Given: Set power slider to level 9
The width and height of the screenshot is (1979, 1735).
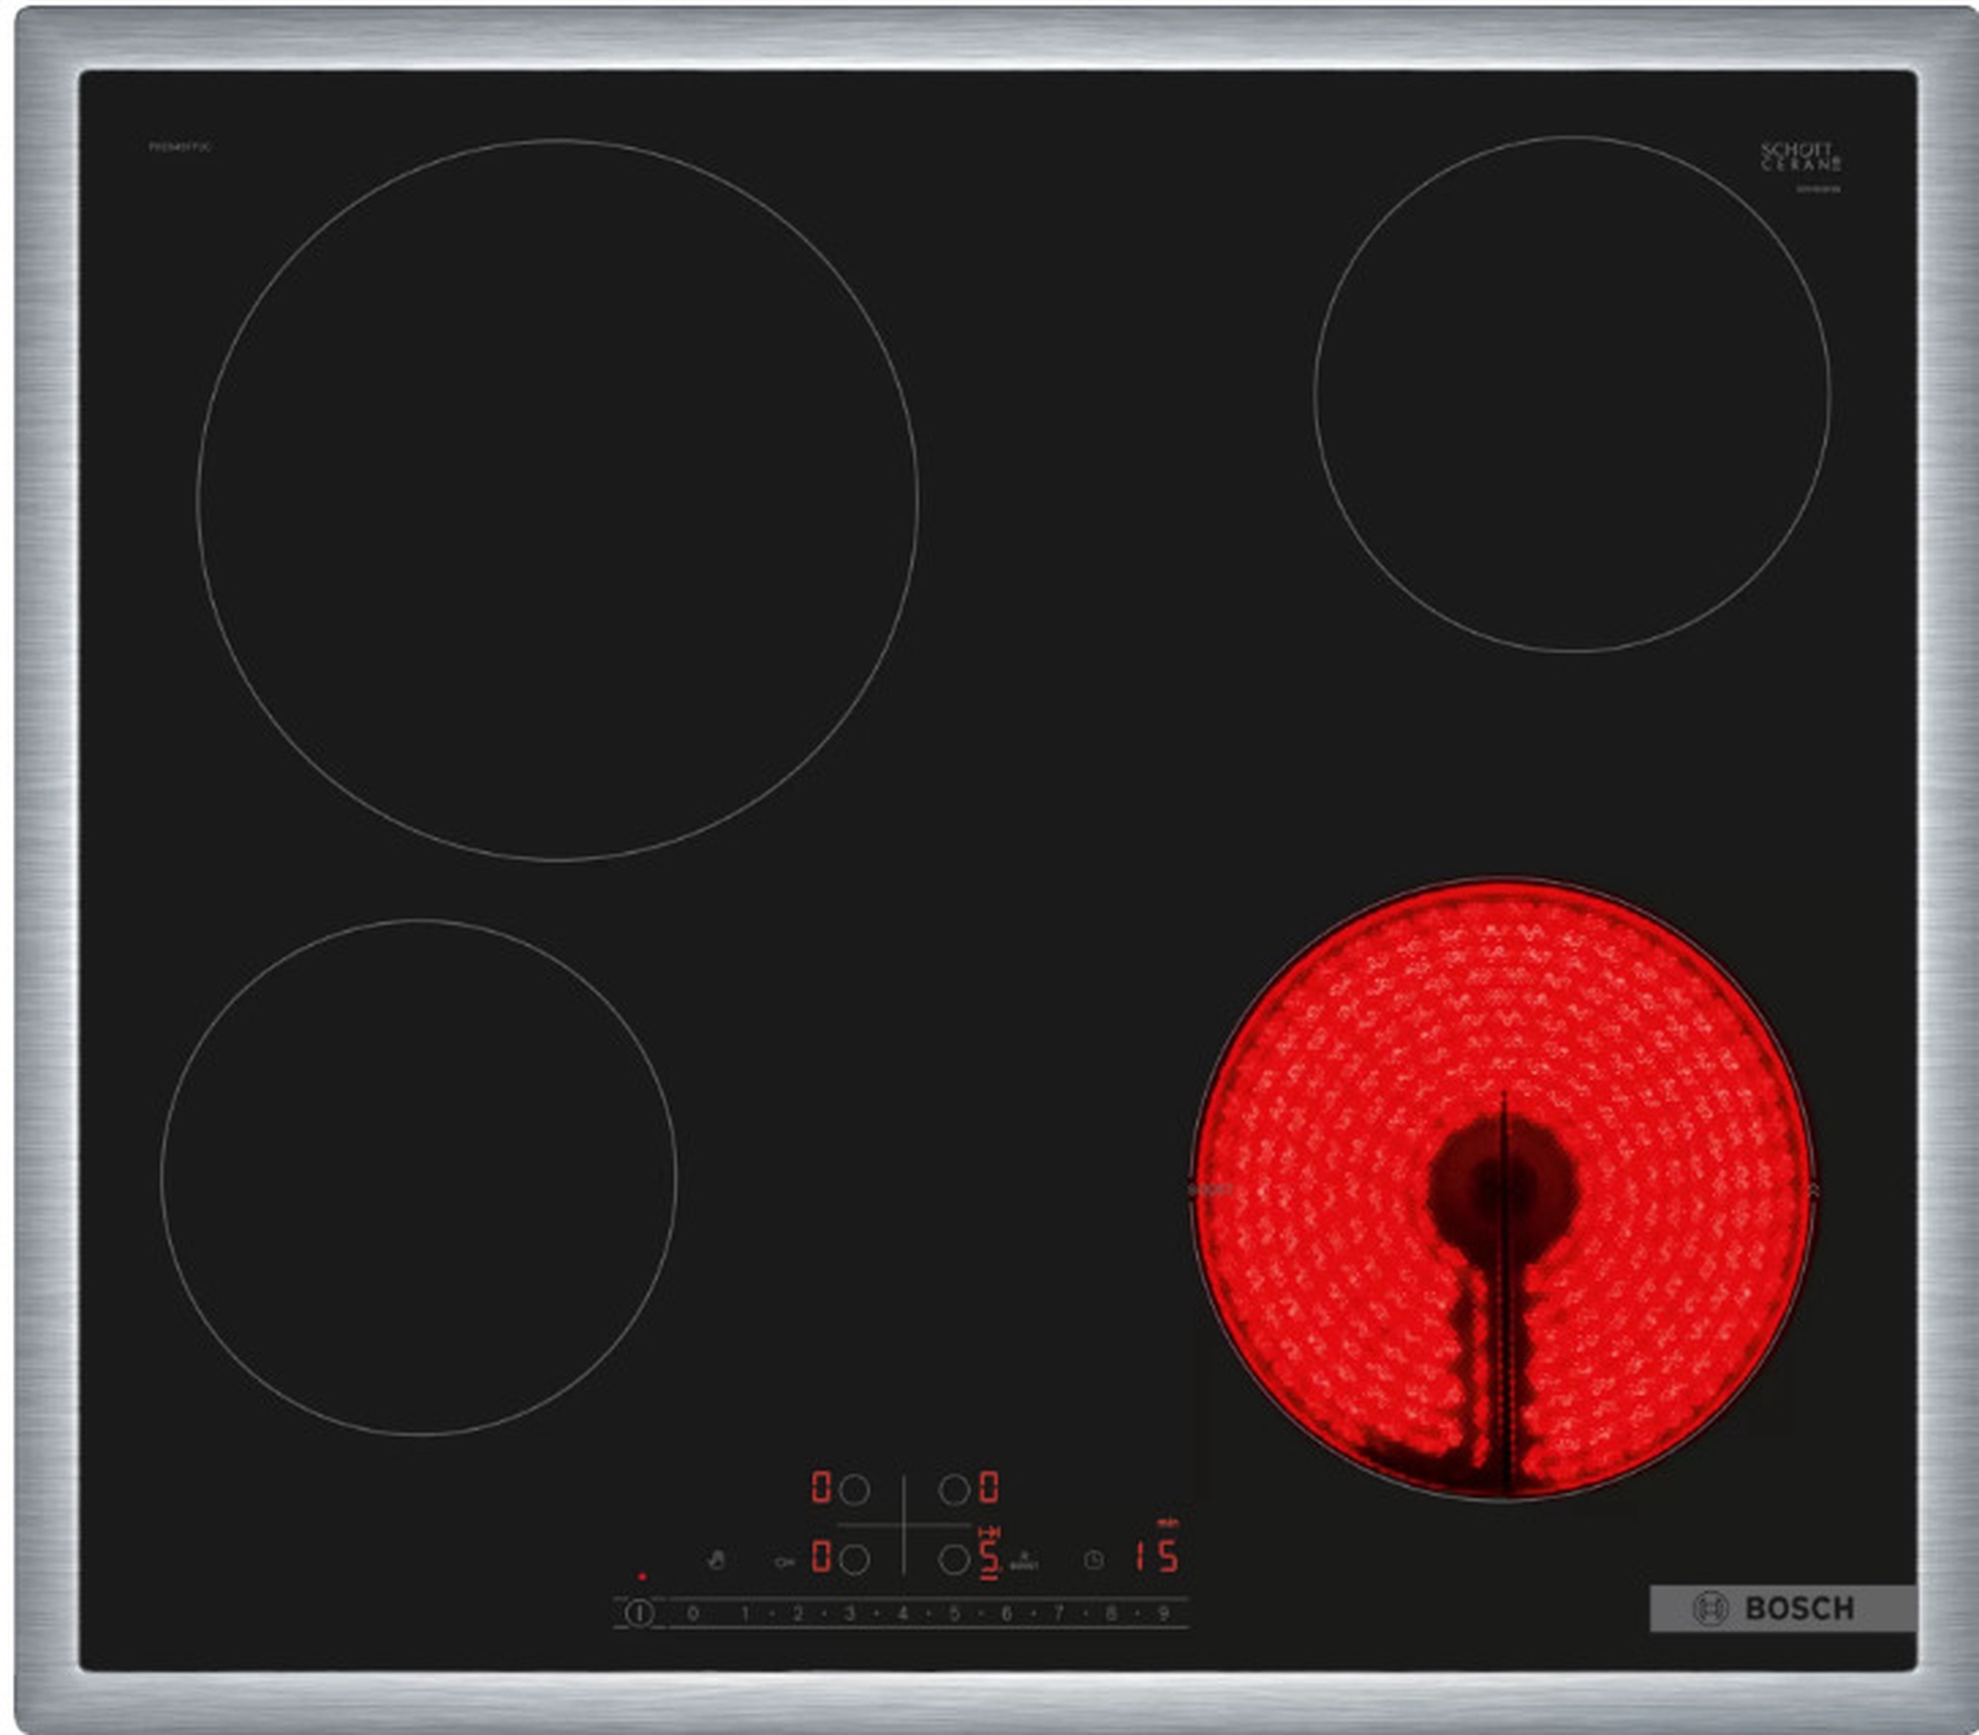Looking at the screenshot, I should (x=1164, y=1613).
